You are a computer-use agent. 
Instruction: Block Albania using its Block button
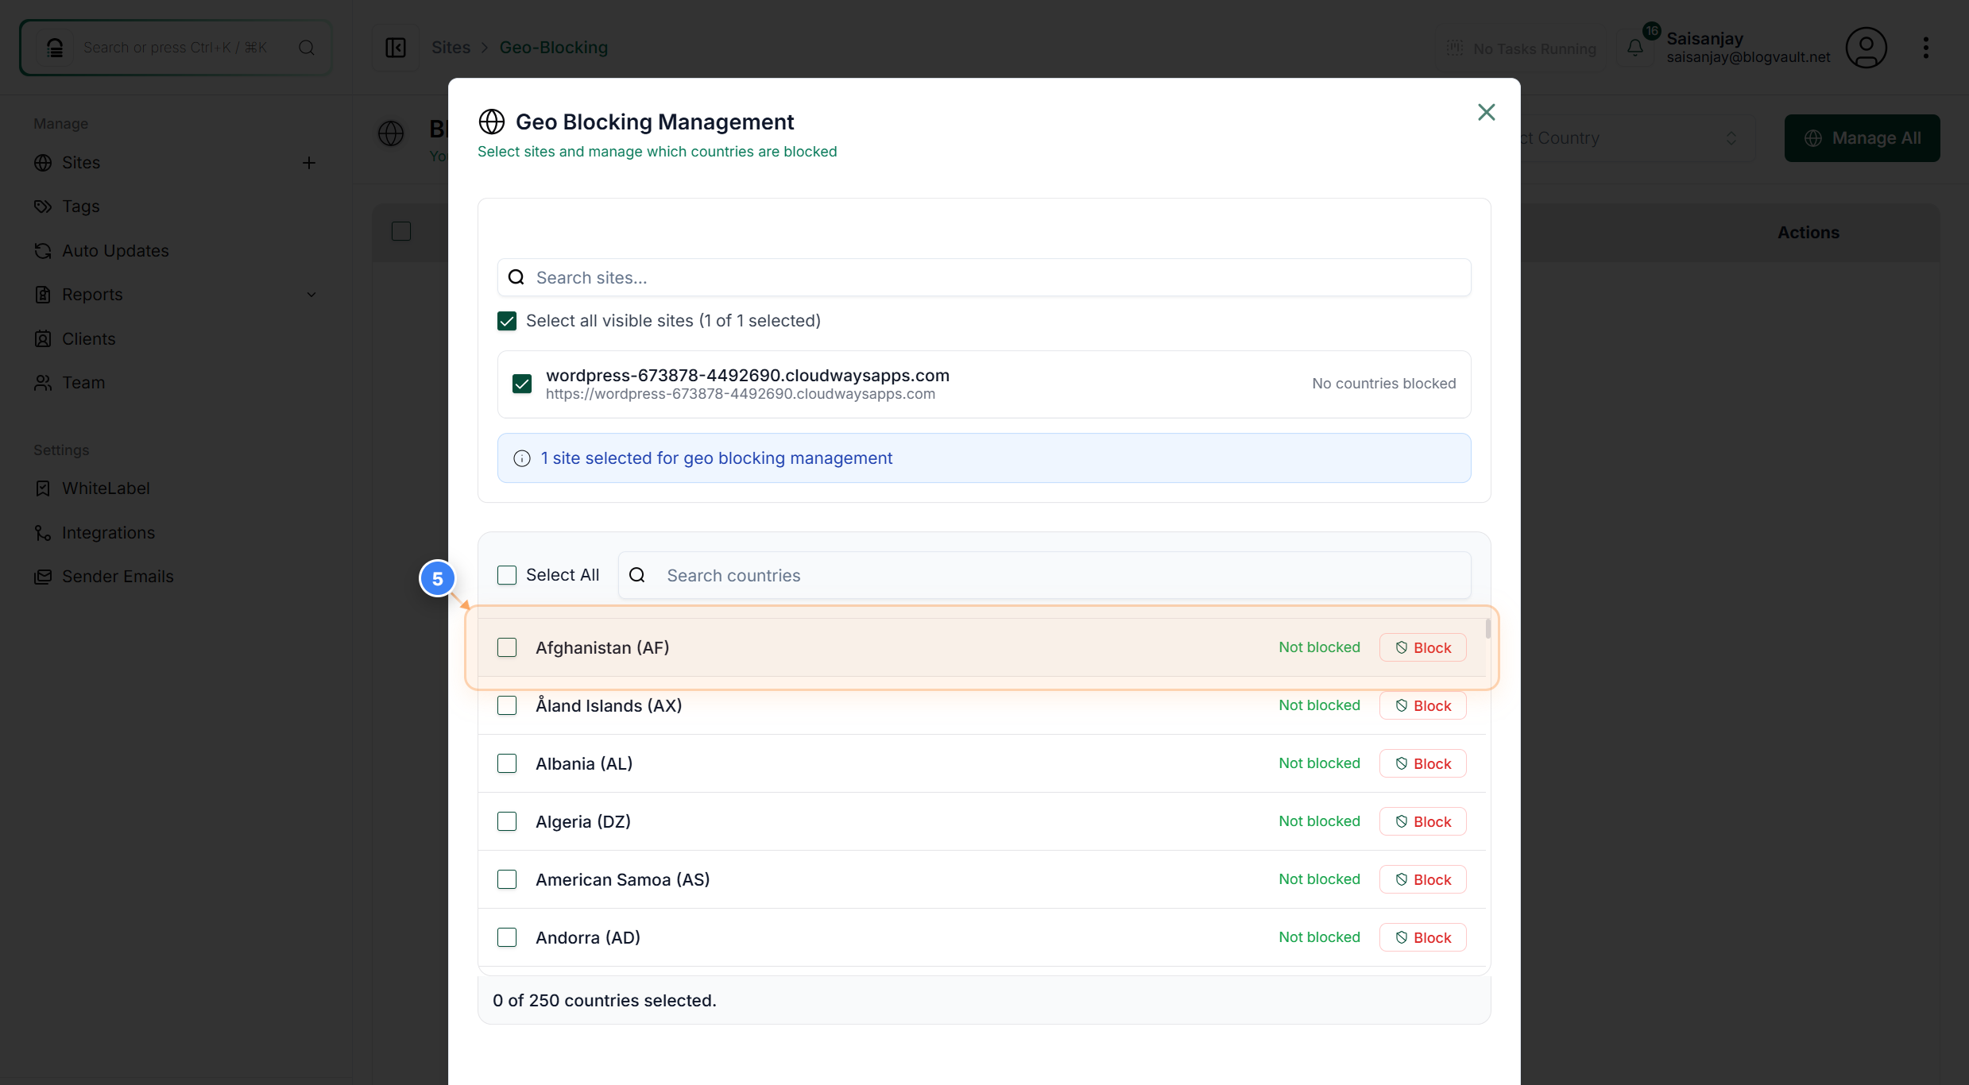click(x=1422, y=763)
